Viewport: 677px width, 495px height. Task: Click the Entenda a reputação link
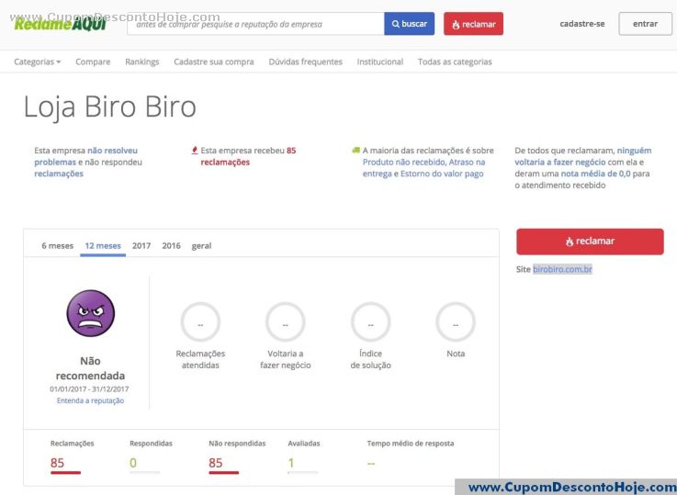90,400
